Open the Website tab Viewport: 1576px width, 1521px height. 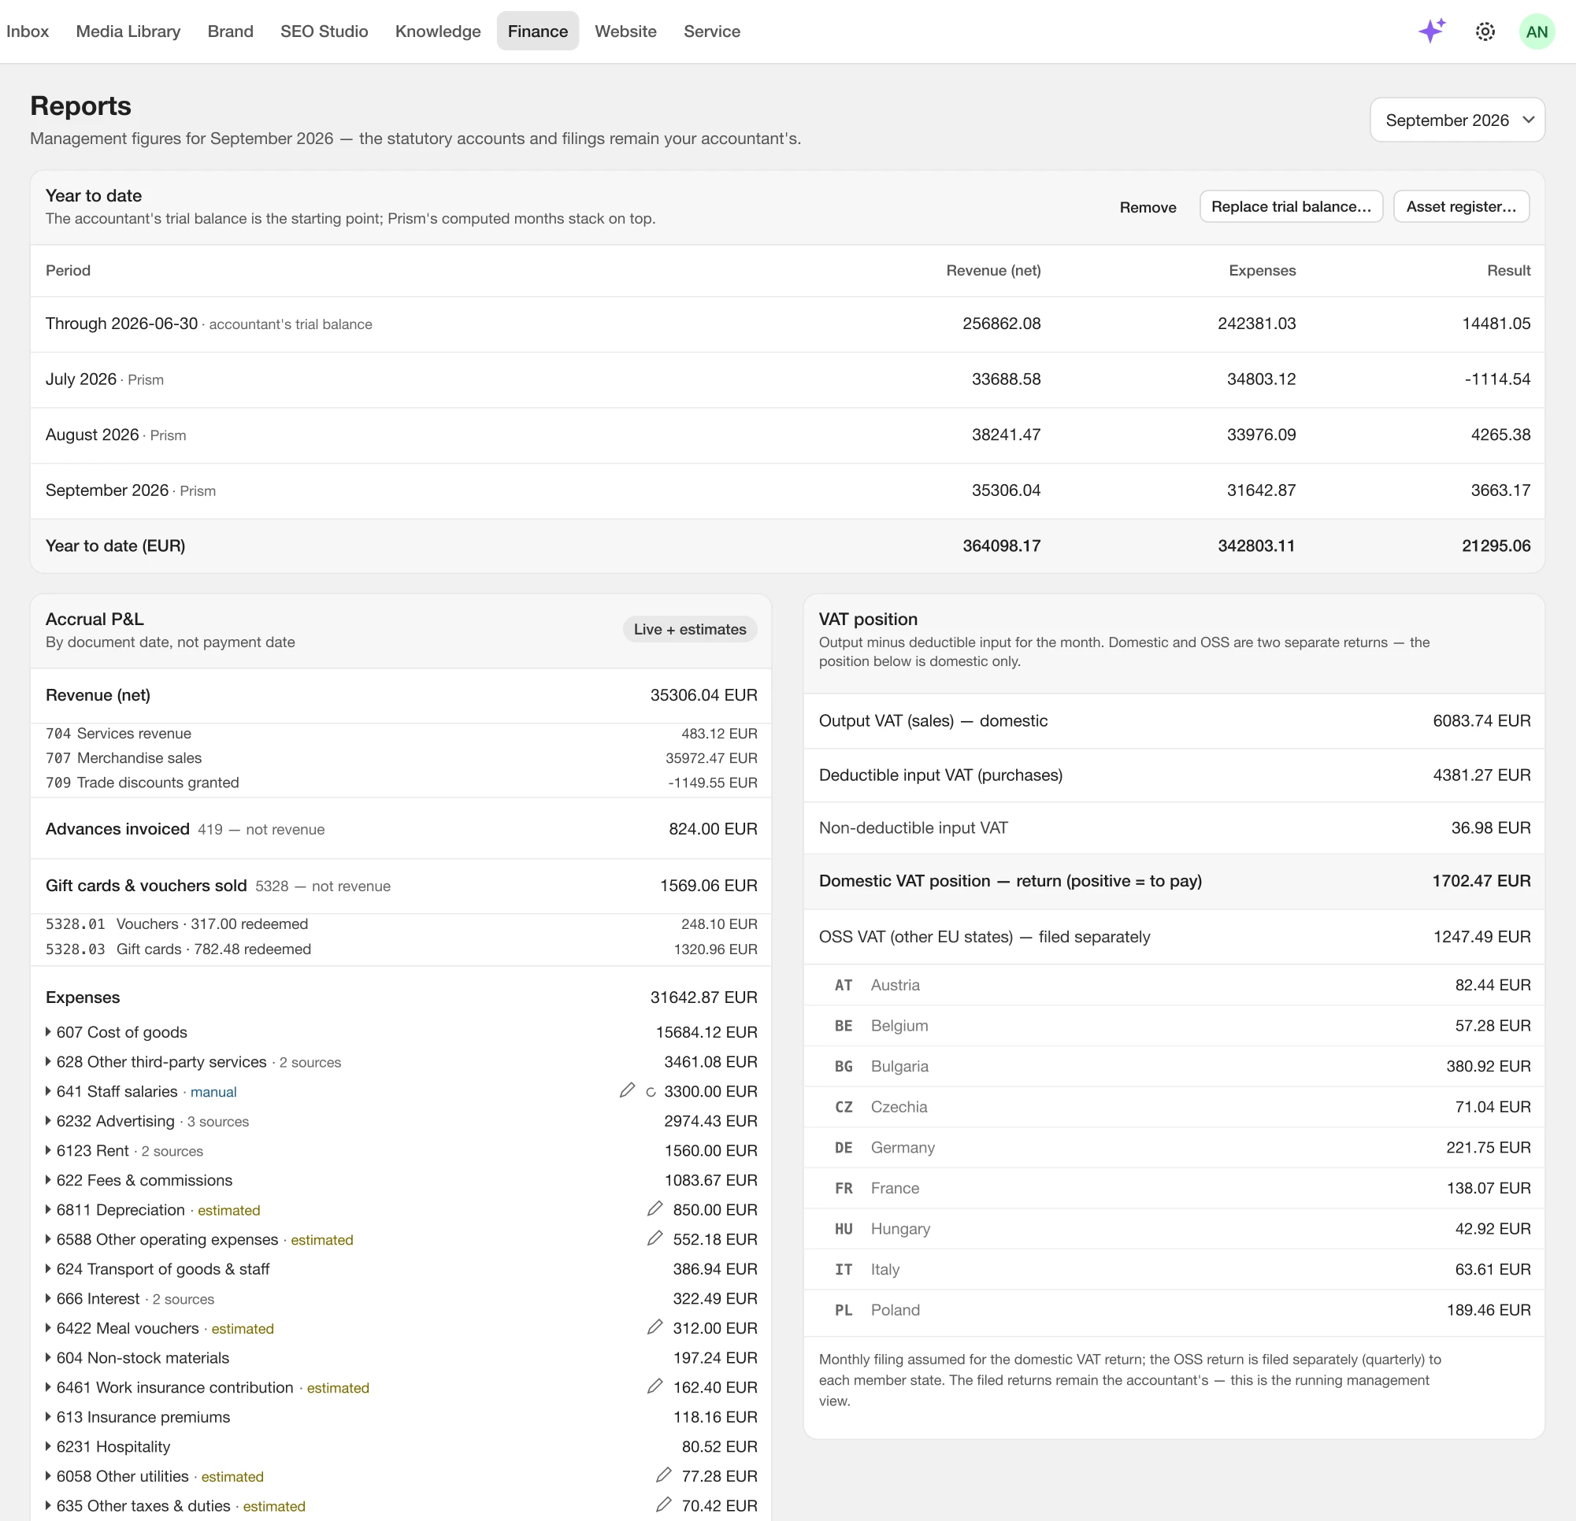point(625,31)
